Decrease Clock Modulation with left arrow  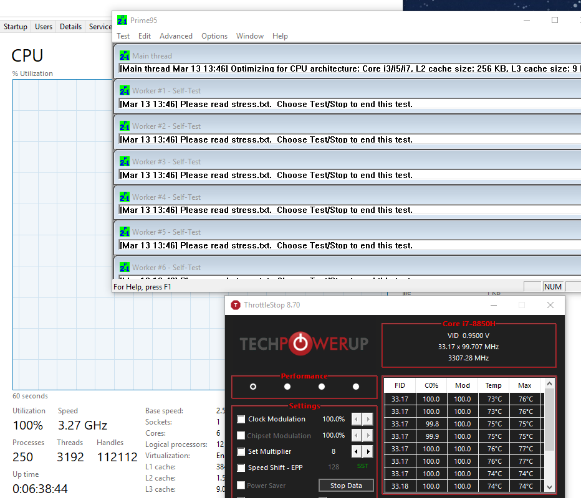(x=357, y=419)
